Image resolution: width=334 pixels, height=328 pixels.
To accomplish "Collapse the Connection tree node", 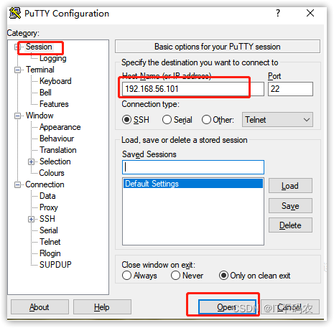I will 17,184.
